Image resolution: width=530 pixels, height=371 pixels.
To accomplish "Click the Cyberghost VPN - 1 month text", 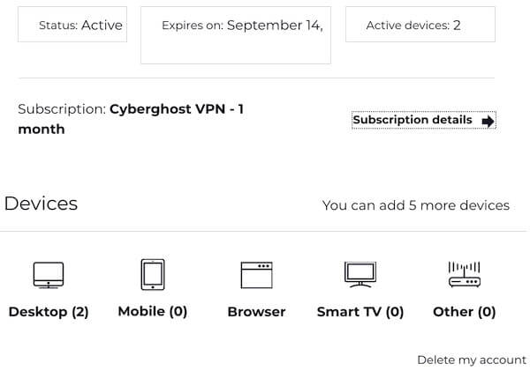I will coord(131,119).
